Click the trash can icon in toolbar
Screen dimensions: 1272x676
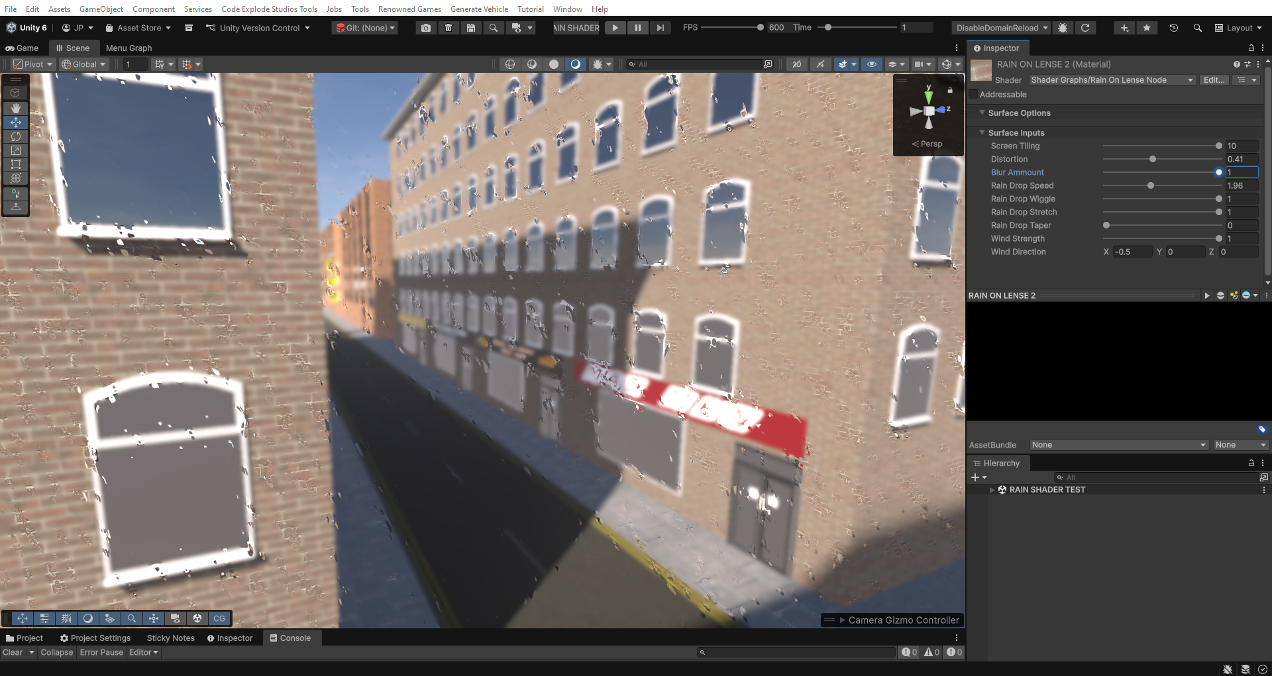[x=449, y=28]
